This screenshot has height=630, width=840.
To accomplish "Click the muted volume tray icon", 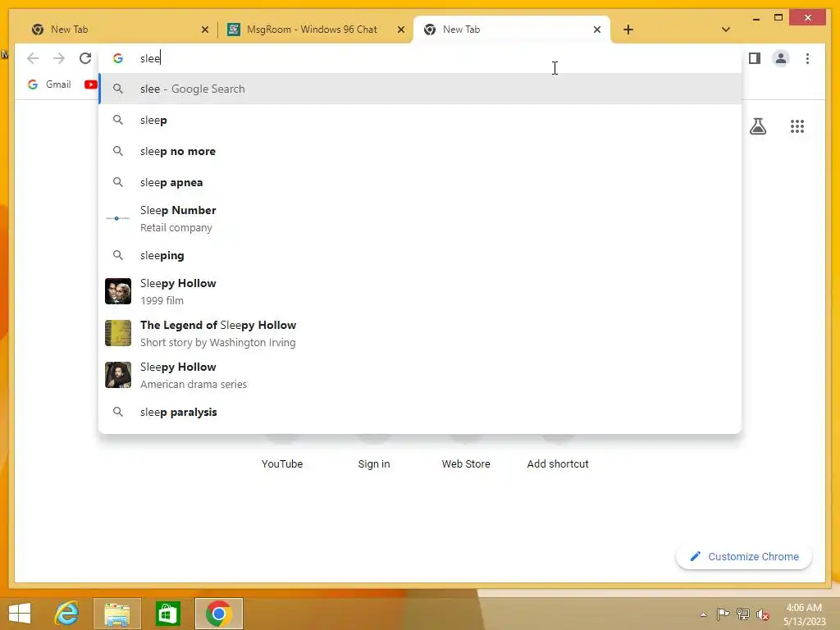I will [763, 614].
